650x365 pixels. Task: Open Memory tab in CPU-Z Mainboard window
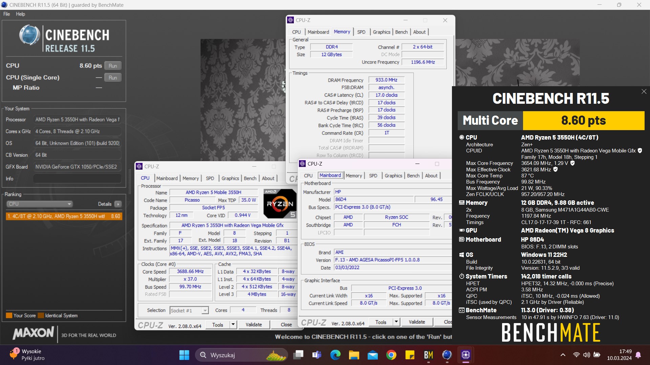point(354,175)
